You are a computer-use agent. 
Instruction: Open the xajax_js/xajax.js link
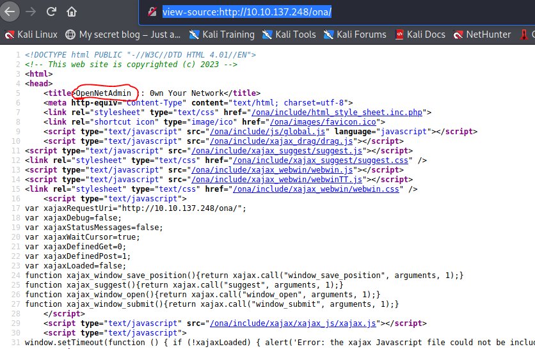pos(292,323)
